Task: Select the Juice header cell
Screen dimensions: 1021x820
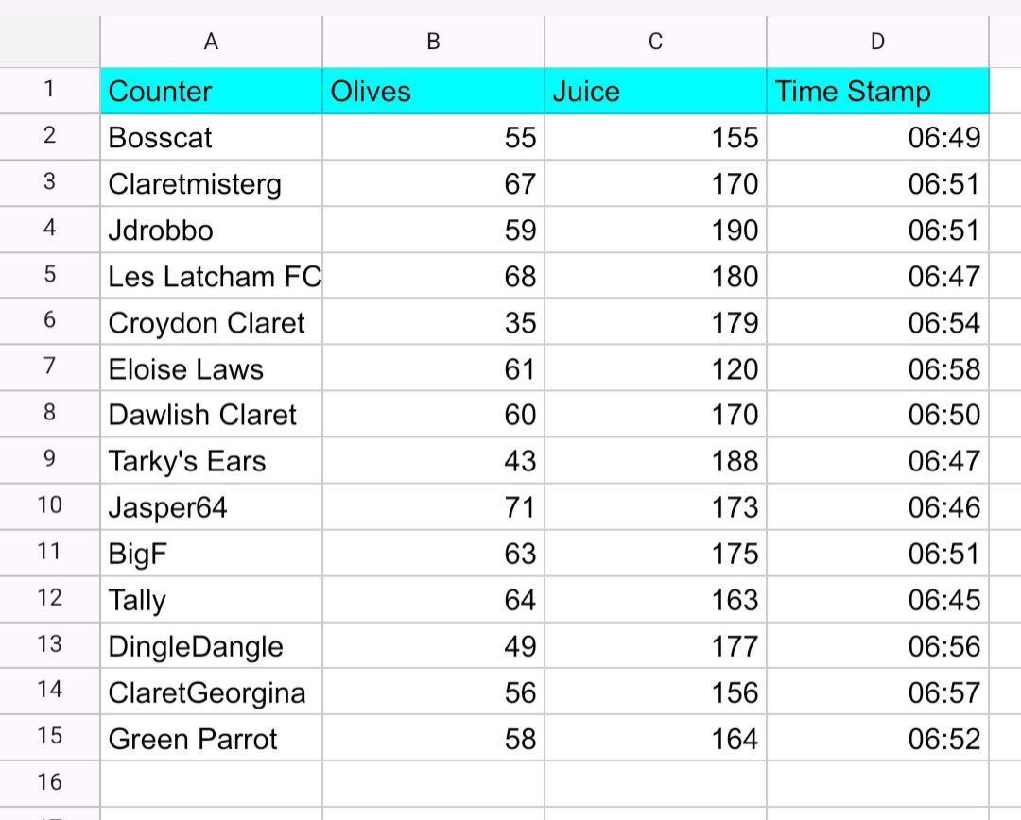Action: [x=655, y=92]
